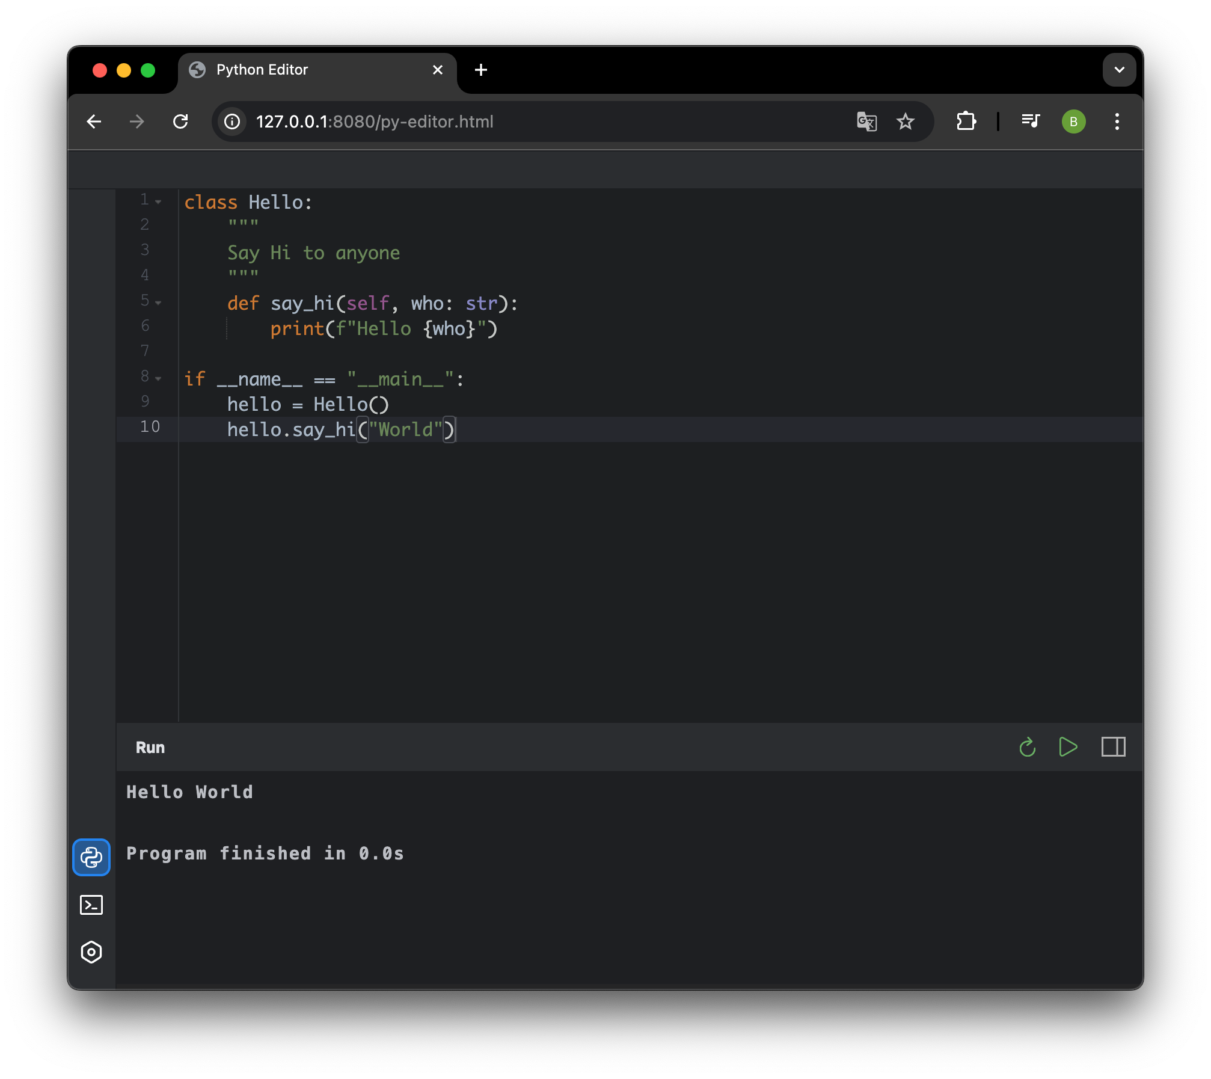Click the Run panel label

(150, 747)
